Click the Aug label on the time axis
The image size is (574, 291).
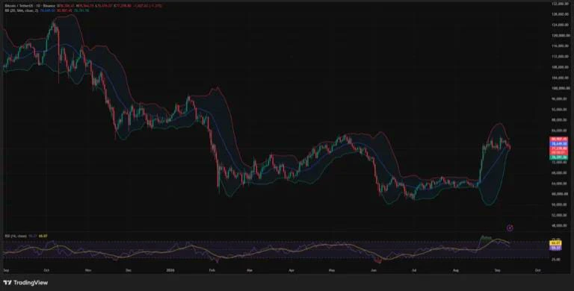coord(456,271)
